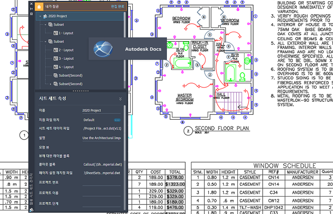Click the first Subset folder icon
Screen dimensions: 333x214
50,25
